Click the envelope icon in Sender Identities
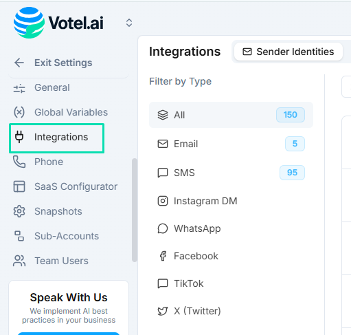The image size is (351, 335). pos(247,52)
